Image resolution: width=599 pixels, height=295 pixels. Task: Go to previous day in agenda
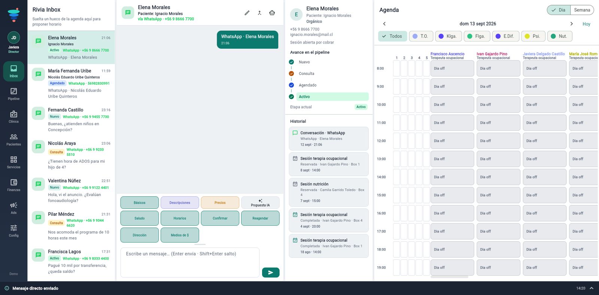(x=384, y=24)
